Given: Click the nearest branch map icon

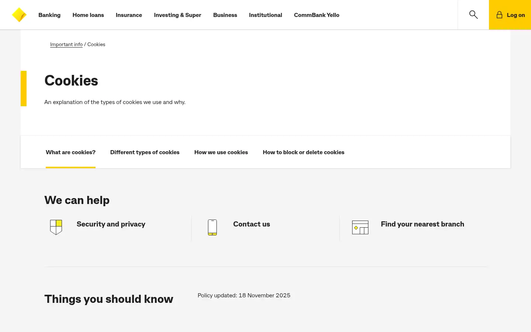Looking at the screenshot, I should (360, 227).
